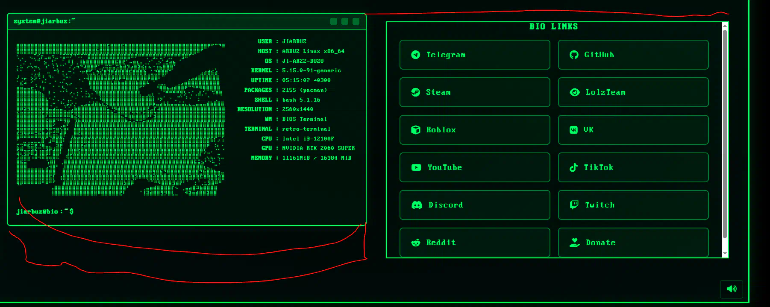Click the HOST value ARBUZ Linux x86_64
The width and height of the screenshot is (770, 307).
point(313,51)
